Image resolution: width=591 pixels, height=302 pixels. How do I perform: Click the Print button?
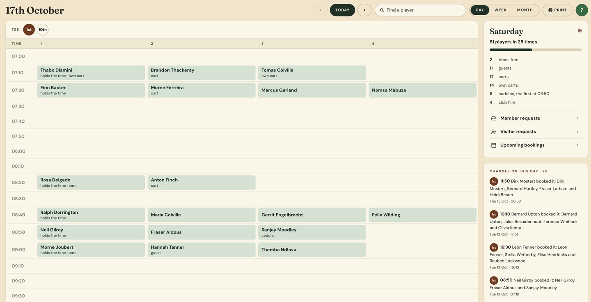coord(557,10)
